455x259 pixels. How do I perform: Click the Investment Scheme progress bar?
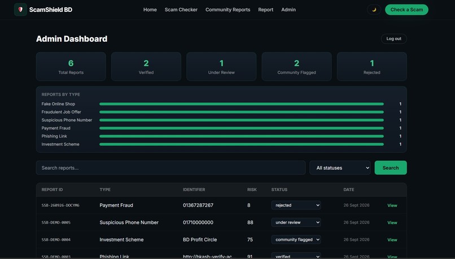[x=242, y=144]
